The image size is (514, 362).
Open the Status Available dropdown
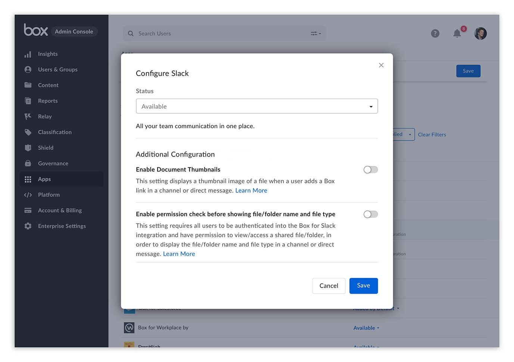[x=257, y=106]
